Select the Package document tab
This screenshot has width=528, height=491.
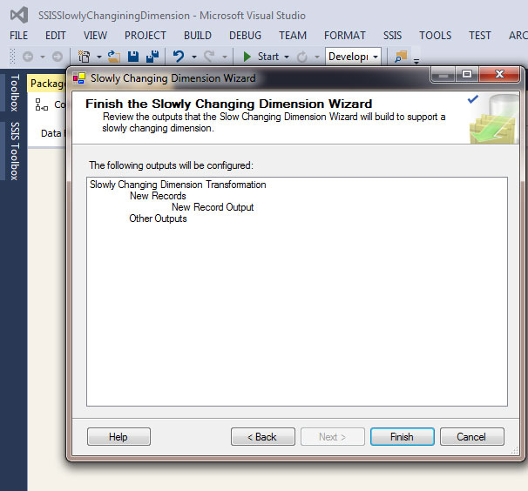pos(47,83)
